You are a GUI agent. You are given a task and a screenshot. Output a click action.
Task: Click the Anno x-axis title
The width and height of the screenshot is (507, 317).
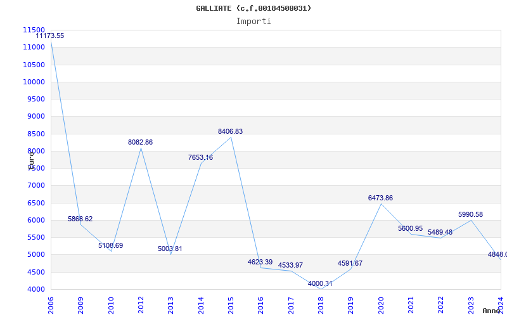pyautogui.click(x=492, y=311)
